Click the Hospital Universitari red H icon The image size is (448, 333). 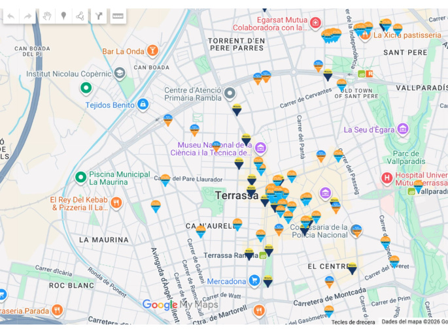(387, 178)
